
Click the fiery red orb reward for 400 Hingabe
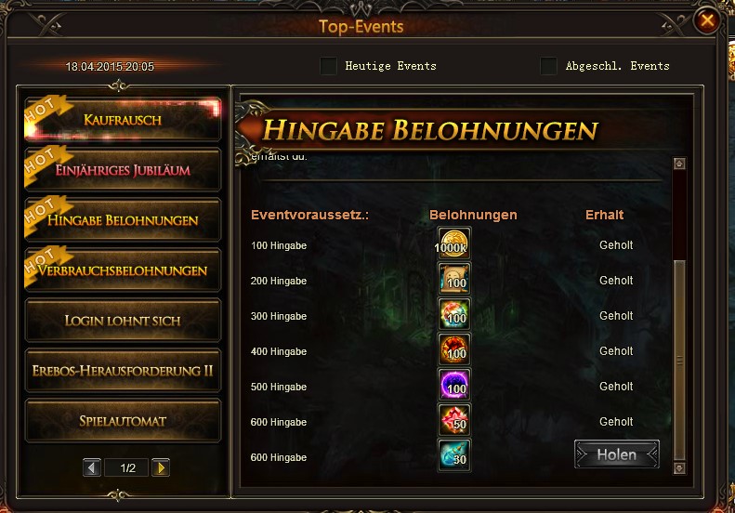[x=453, y=349]
